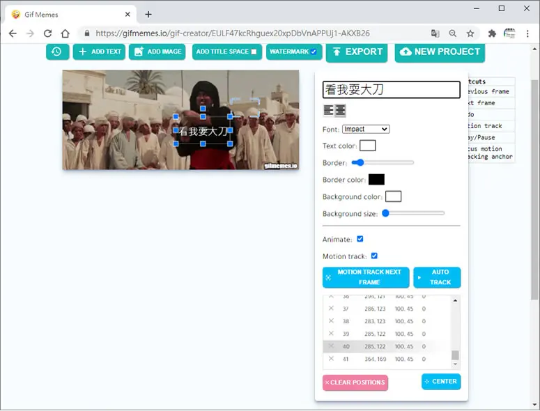Reload the page
This screenshot has width=540, height=411.
click(47, 33)
